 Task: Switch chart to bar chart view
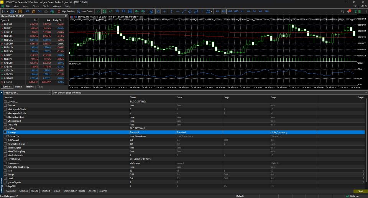coord(98,11)
